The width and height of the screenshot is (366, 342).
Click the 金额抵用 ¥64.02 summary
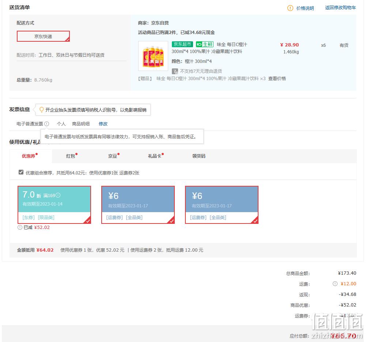tap(35, 250)
